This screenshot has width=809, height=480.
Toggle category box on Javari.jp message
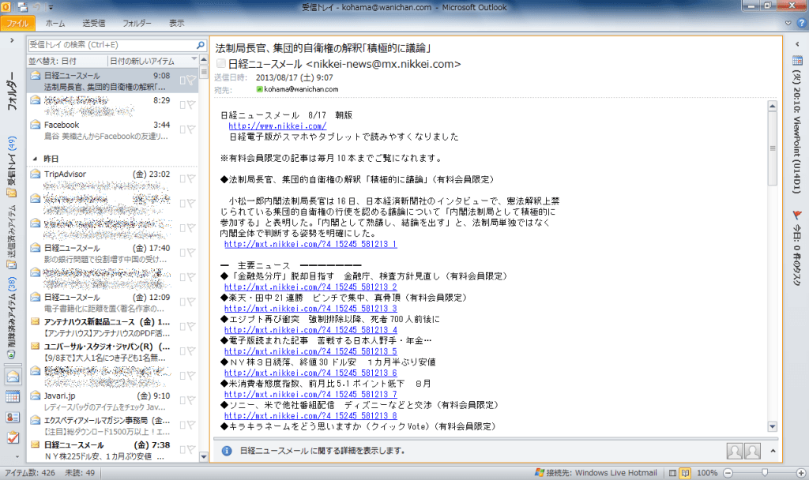point(182,400)
